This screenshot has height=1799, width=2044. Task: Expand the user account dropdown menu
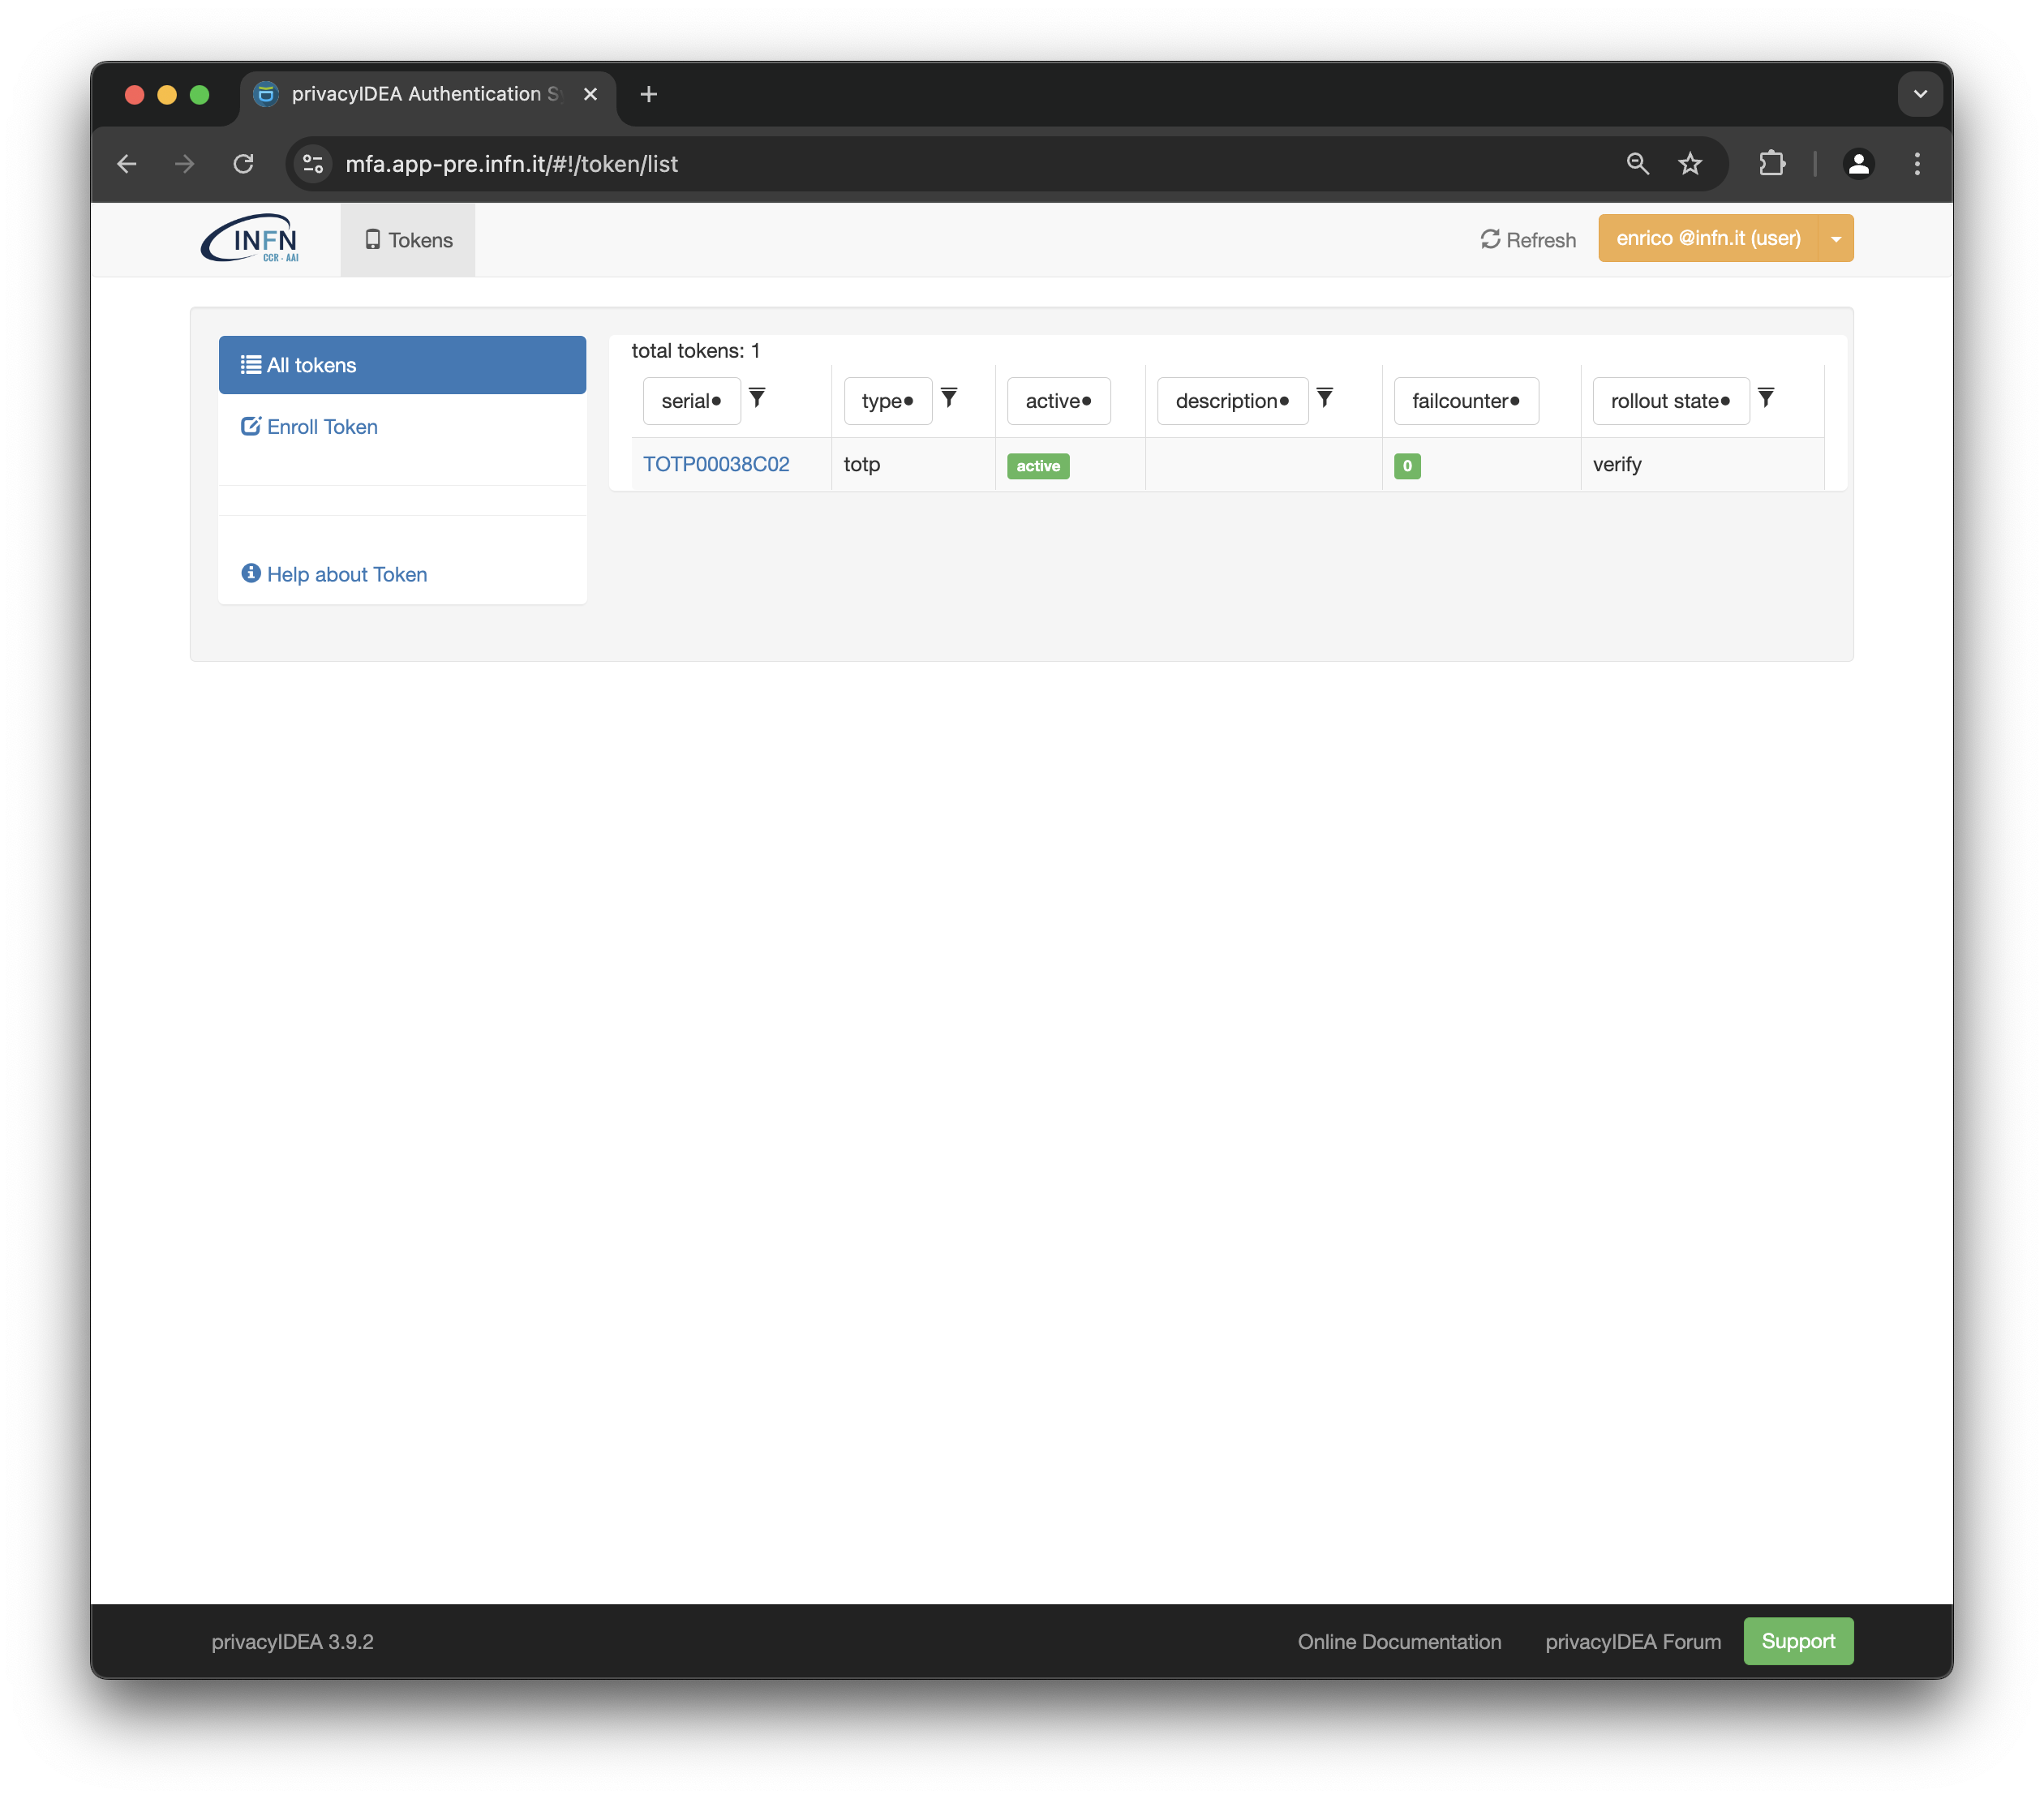pos(1836,238)
